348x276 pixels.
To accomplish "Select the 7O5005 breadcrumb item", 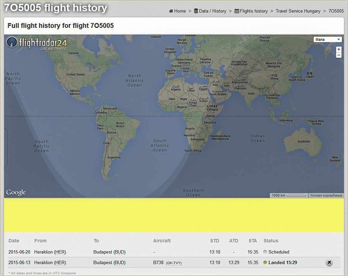I will point(336,11).
